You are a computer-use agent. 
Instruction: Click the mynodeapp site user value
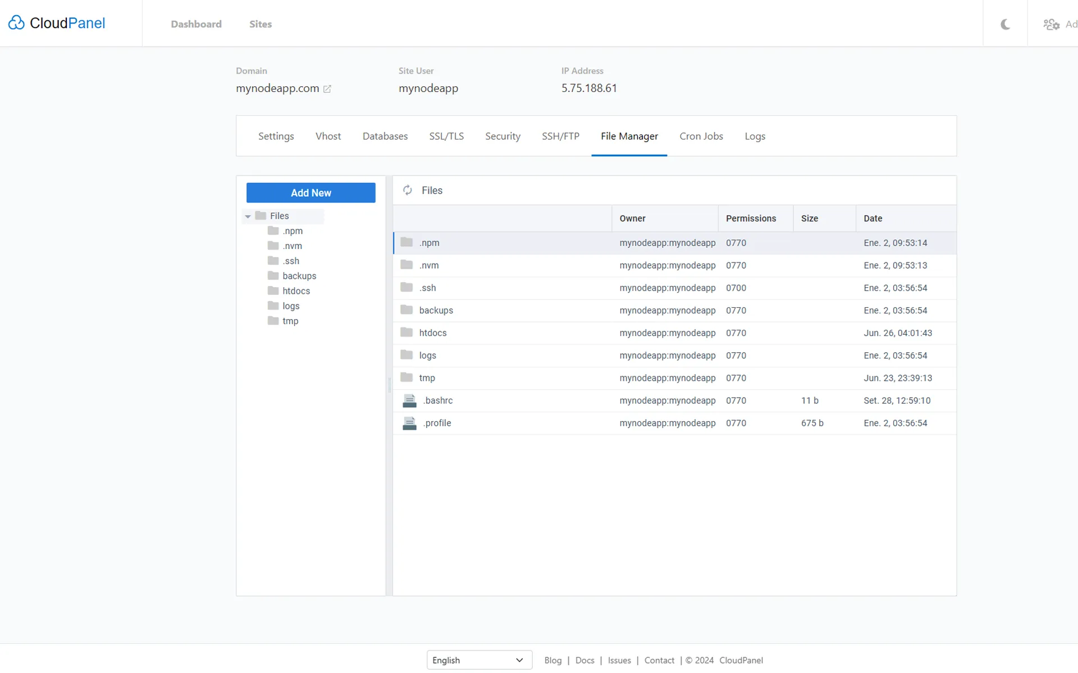coord(428,88)
